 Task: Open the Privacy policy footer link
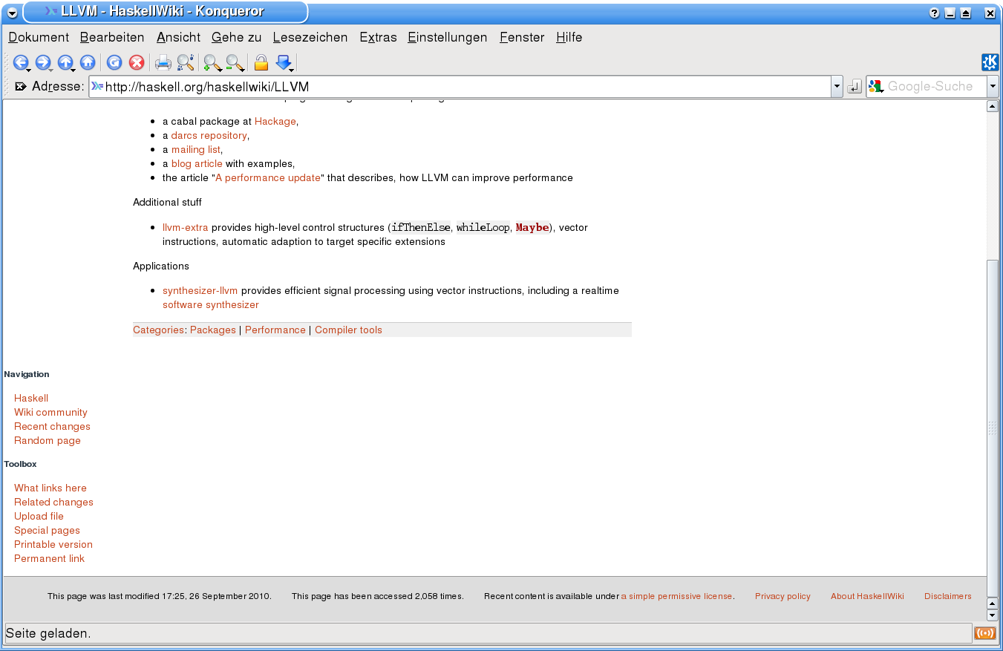click(x=783, y=596)
